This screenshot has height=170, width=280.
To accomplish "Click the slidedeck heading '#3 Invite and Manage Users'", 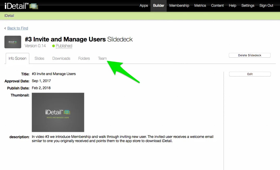I will click(x=65, y=39).
